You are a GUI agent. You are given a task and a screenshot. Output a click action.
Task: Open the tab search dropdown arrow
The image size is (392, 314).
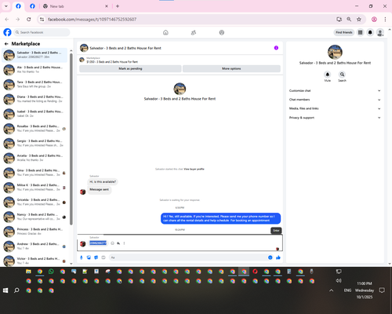tap(6, 6)
